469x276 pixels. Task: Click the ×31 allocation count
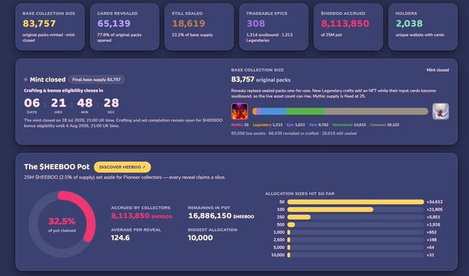coord(430,255)
